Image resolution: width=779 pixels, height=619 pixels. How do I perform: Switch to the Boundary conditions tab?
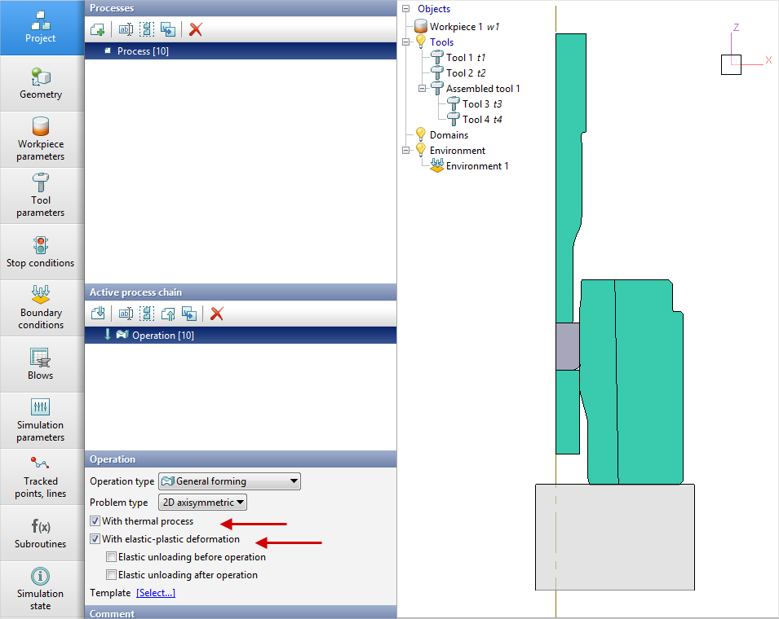(x=41, y=308)
